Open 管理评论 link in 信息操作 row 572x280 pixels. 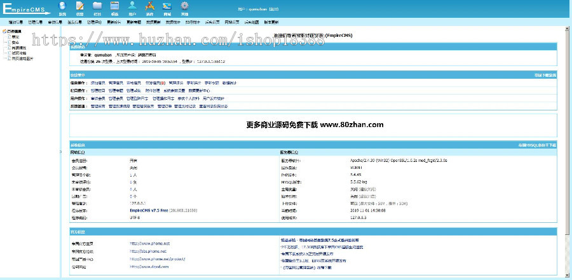coord(176,83)
